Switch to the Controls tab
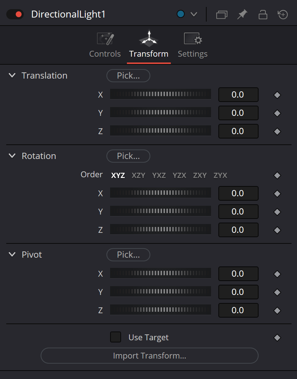This screenshot has height=379, width=297. (x=105, y=45)
